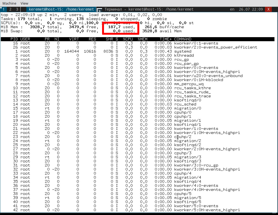This screenshot has width=278, height=215.
Task: Click the 'en' keyboard layout indicator
Action: (x=232, y=9)
